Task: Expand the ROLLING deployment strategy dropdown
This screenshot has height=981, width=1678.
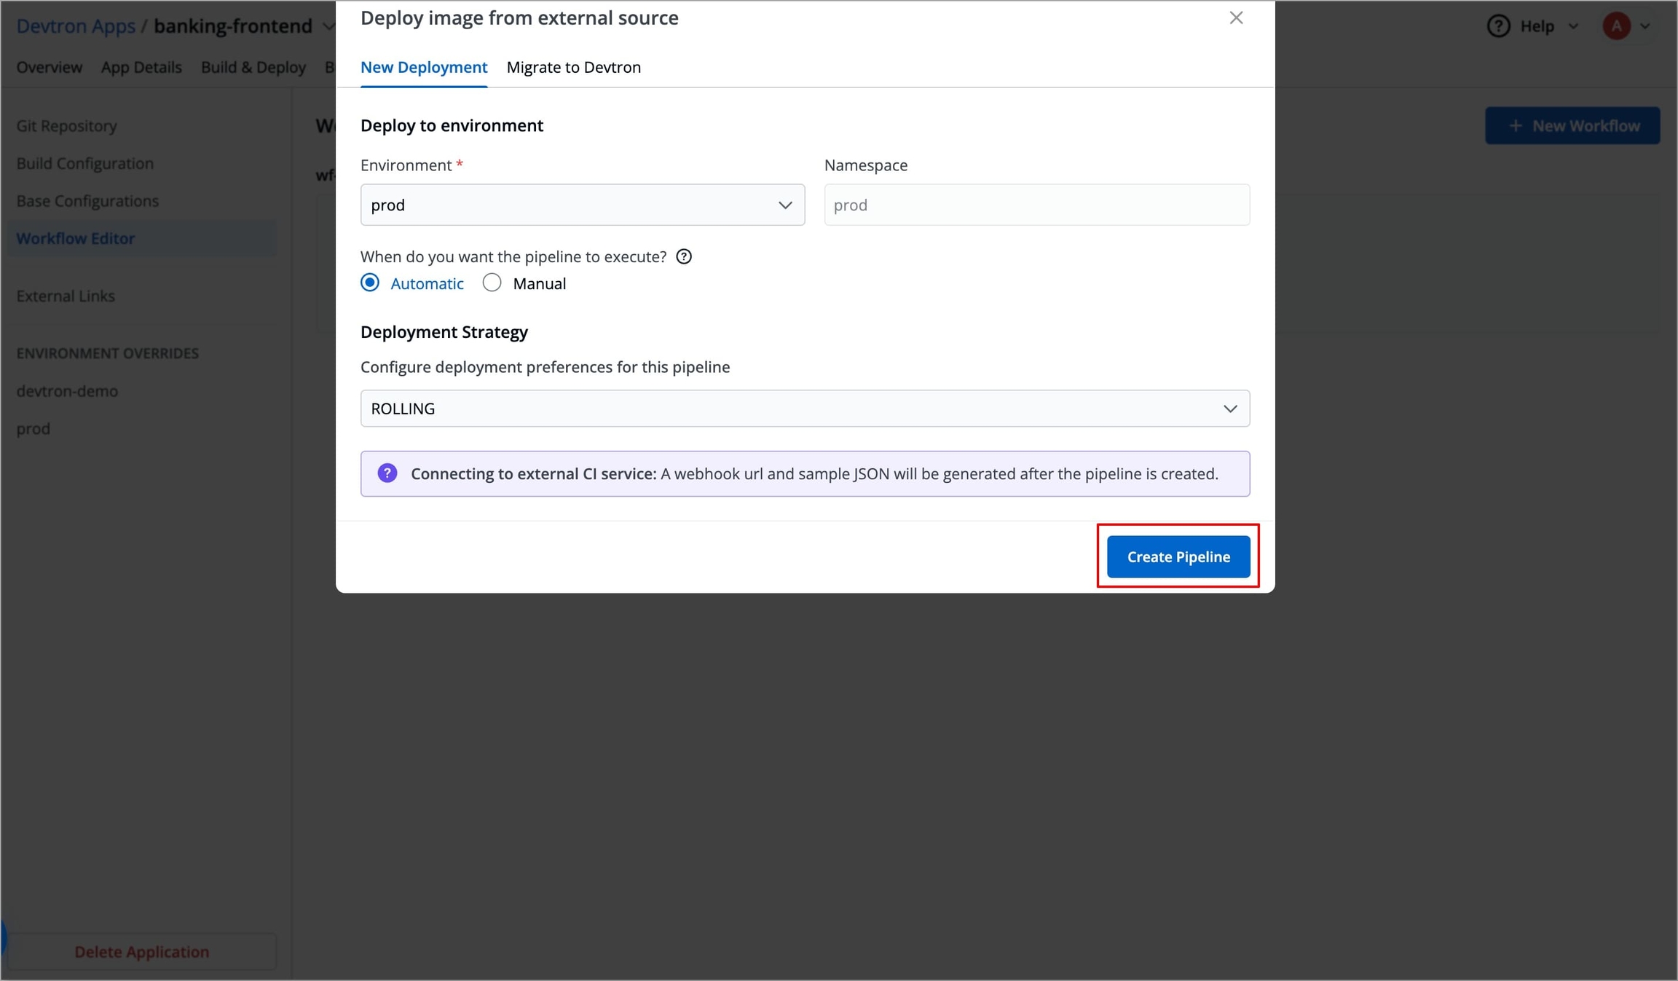Action: pyautogui.click(x=805, y=409)
